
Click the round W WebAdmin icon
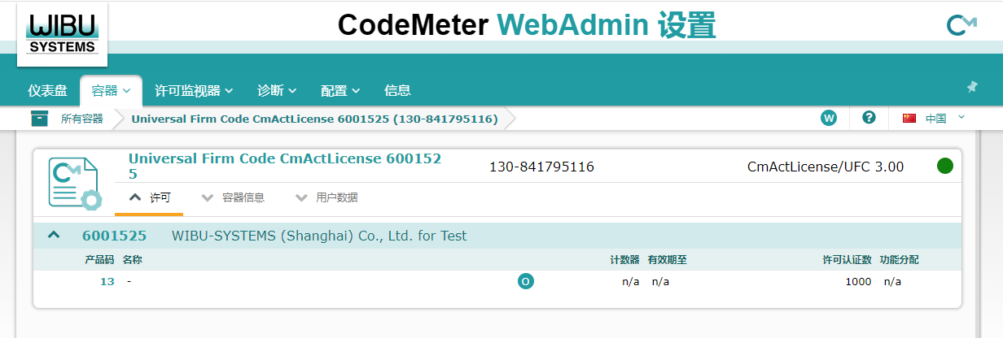click(x=829, y=119)
